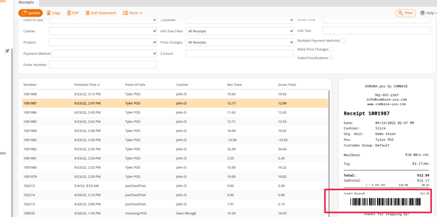
Task: Select receipt row 1001988
Action: (x=175, y=94)
